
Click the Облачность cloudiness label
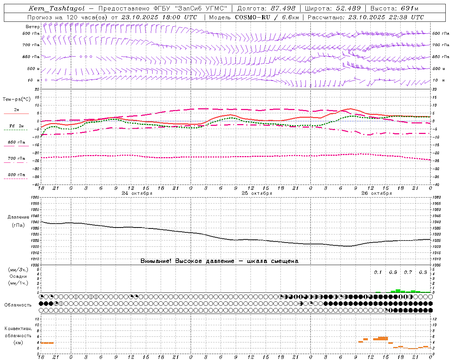pyautogui.click(x=18, y=305)
